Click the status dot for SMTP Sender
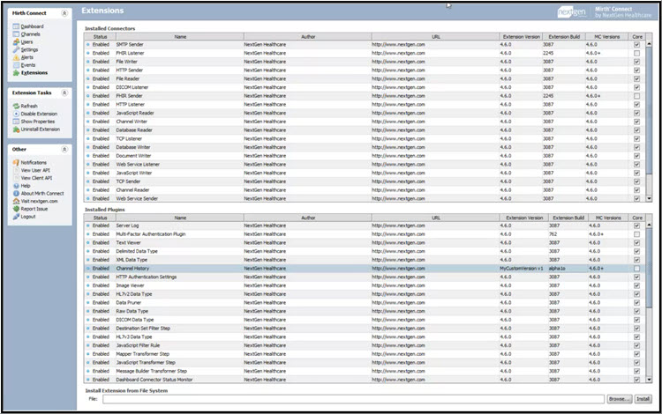662x414 pixels. 88,44
